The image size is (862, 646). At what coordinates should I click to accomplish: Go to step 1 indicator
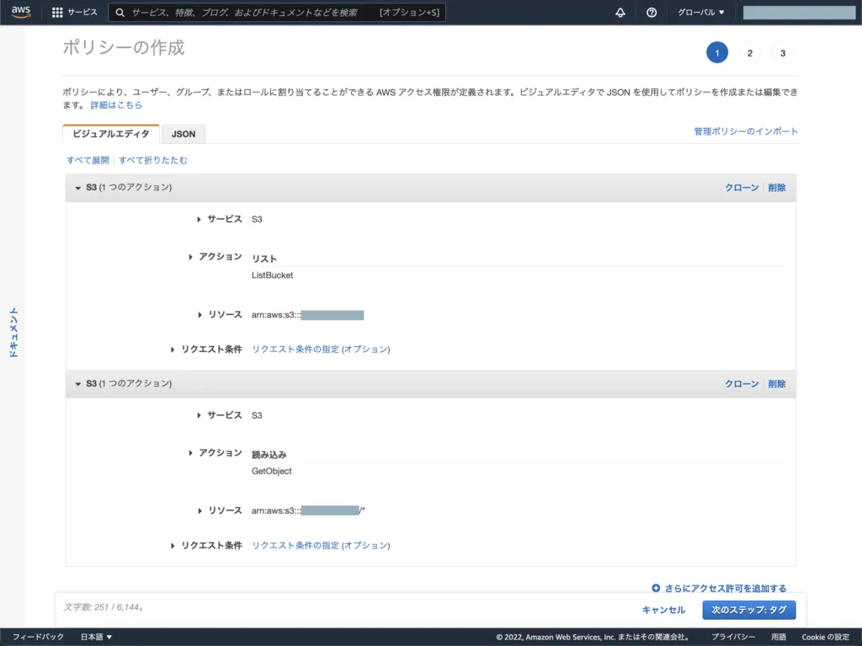pos(717,53)
